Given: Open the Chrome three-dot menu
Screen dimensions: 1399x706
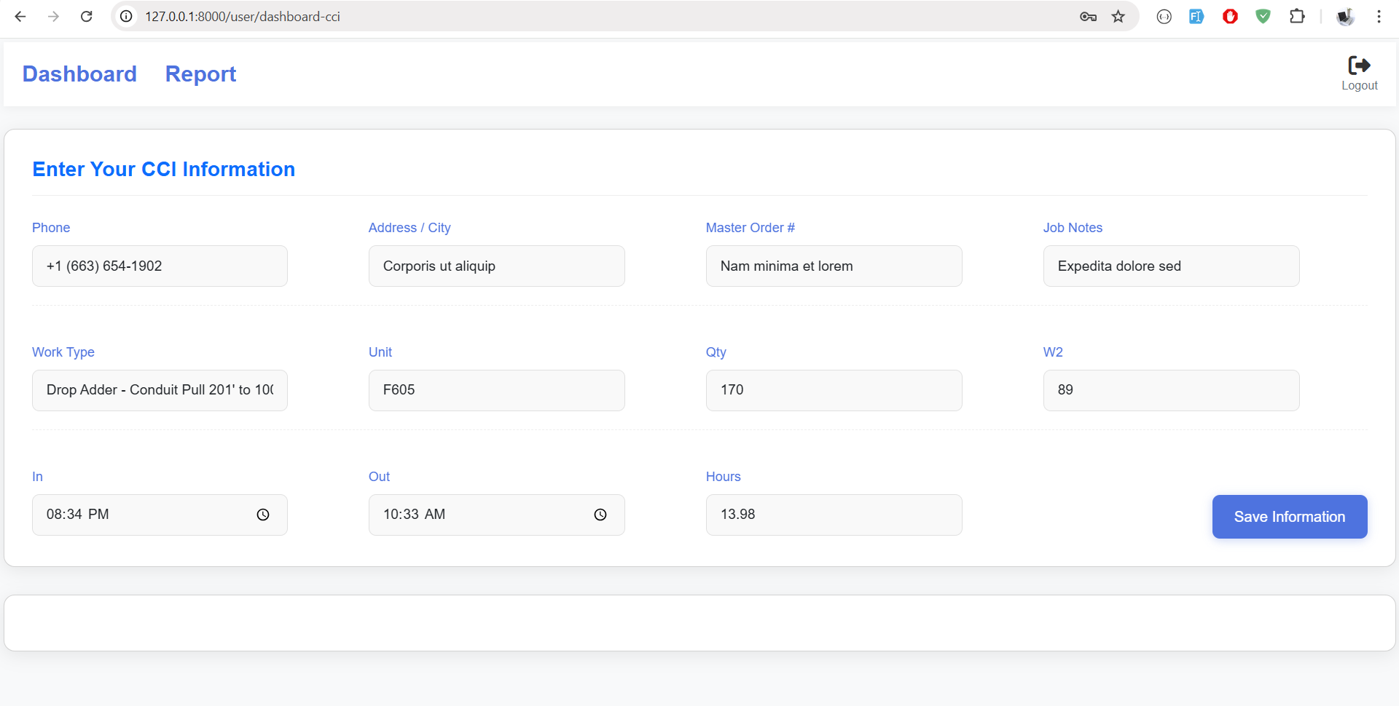Looking at the screenshot, I should pos(1379,16).
